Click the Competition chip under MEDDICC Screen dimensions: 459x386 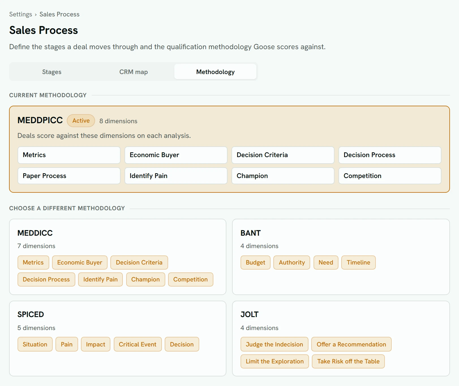point(190,279)
